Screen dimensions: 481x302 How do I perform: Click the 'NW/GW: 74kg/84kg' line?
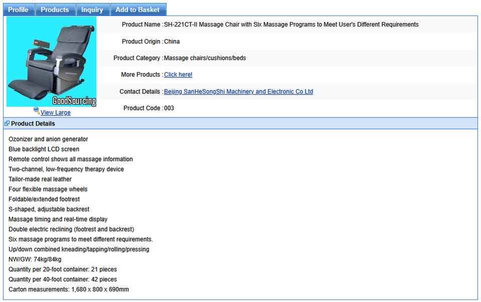(35, 259)
